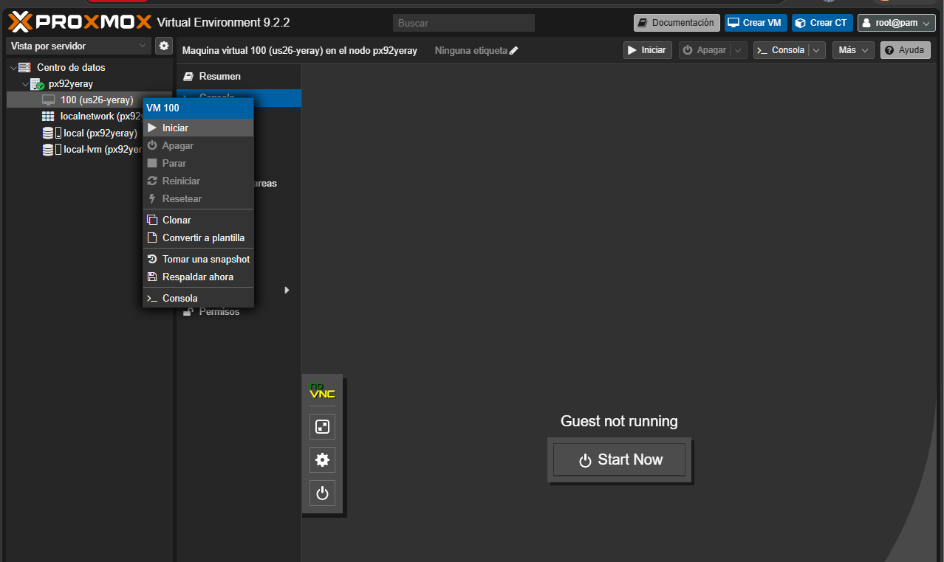
Task: Click the px92yeray node icon
Action: (37, 84)
